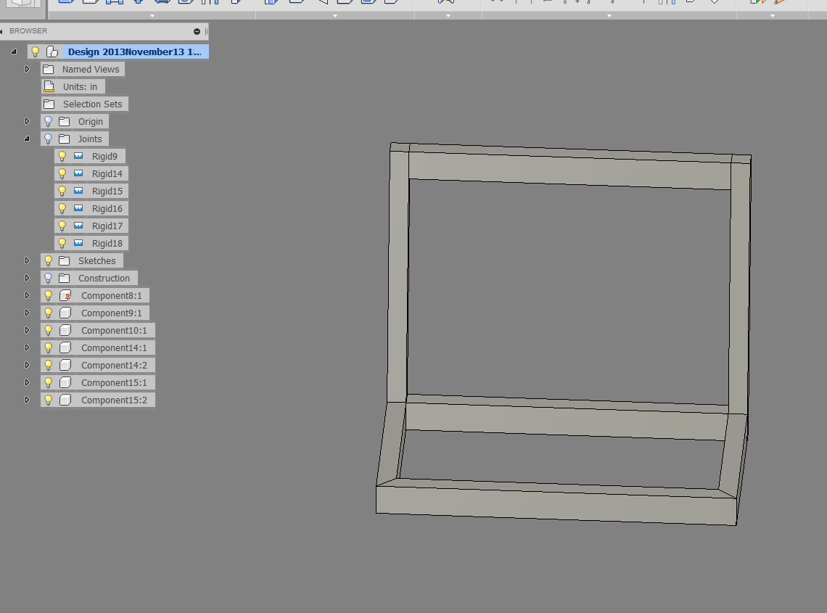Expand the Construction folder
Viewport: 827px width, 613px height.
pyautogui.click(x=27, y=278)
